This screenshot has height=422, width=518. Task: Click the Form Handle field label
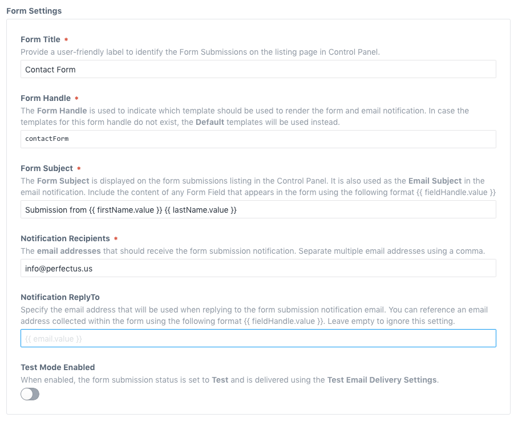tap(46, 98)
